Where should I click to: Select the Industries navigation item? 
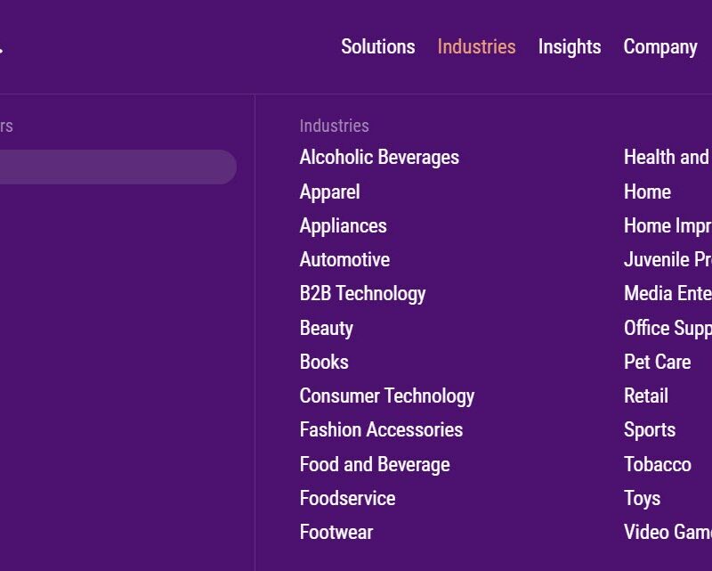[x=476, y=47]
